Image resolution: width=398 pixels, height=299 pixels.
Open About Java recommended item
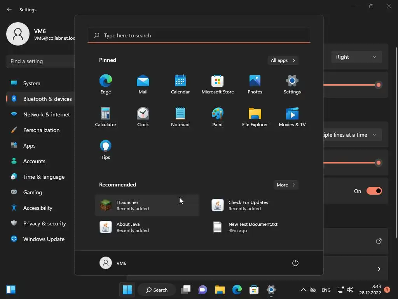pyautogui.click(x=147, y=227)
